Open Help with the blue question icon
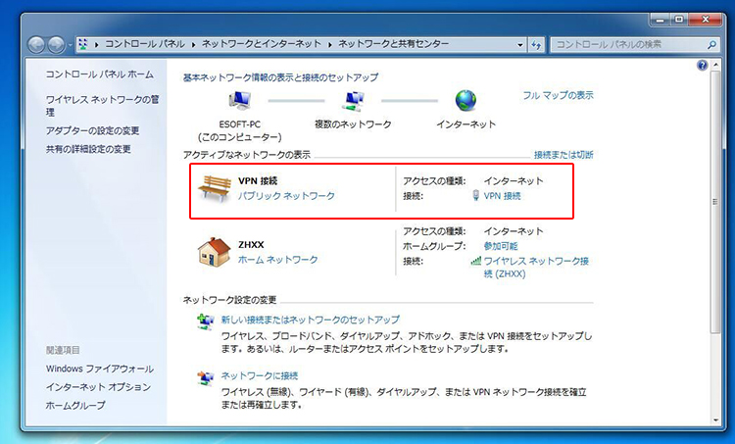 pyautogui.click(x=702, y=65)
